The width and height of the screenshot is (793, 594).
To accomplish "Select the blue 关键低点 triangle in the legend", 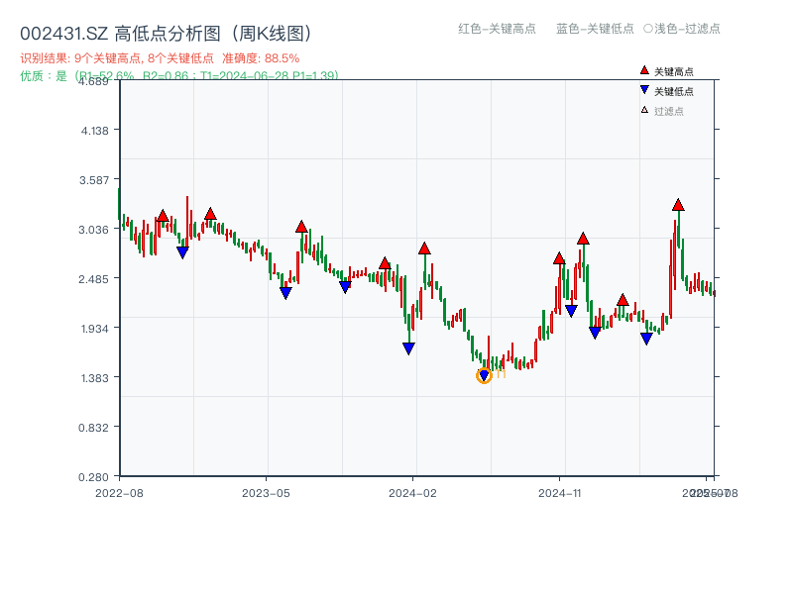I will coord(644,90).
